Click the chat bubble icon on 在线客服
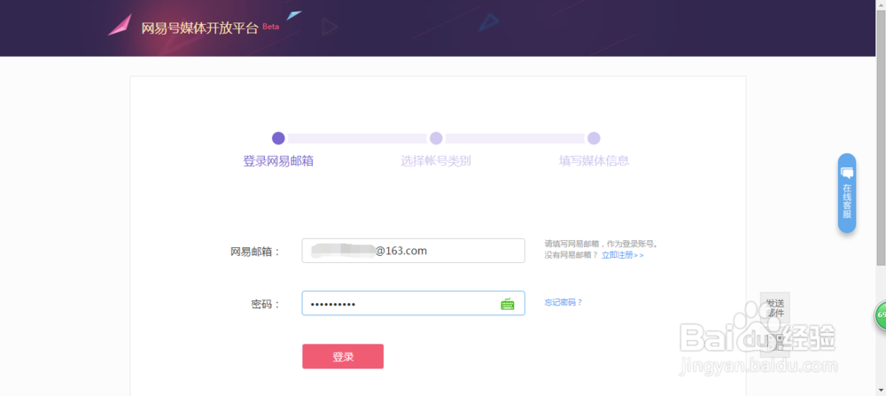The height and width of the screenshot is (396, 886). click(847, 173)
